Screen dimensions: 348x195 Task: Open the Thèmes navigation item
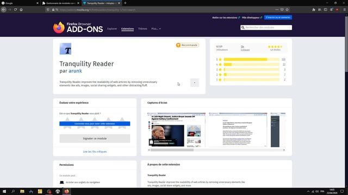[x=142, y=29]
